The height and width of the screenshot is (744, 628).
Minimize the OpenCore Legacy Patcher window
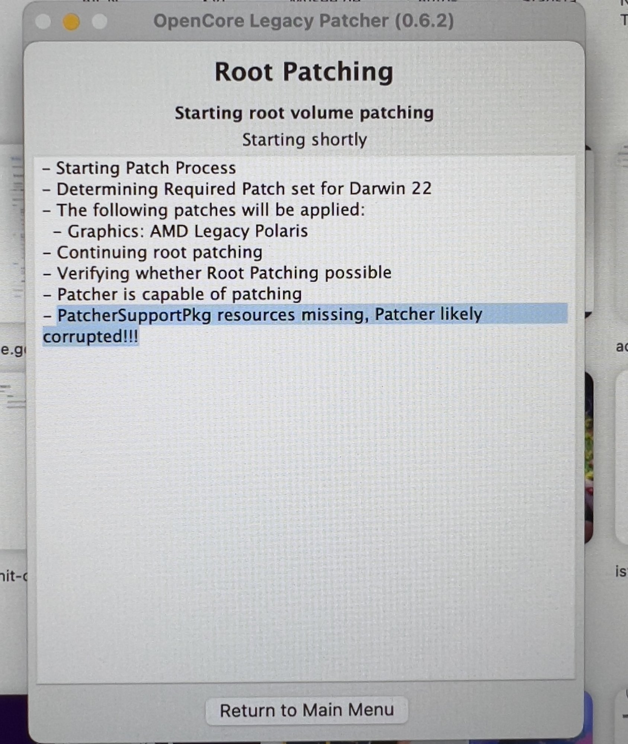(x=71, y=22)
